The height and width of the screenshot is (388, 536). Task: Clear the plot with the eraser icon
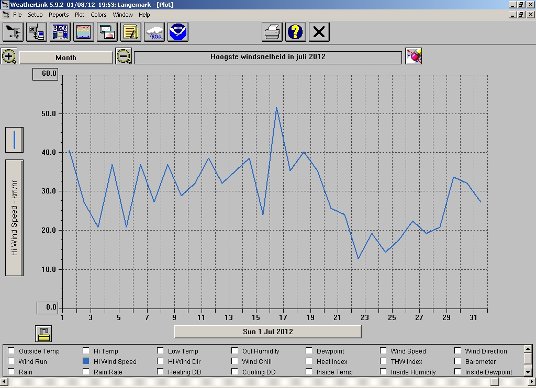pos(414,56)
